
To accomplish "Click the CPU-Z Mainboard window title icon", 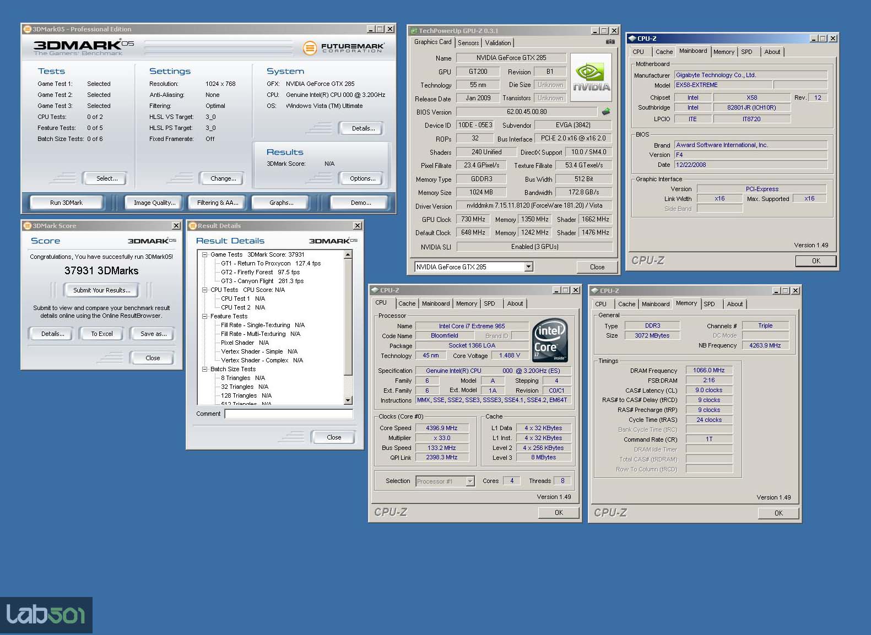I will 632,39.
